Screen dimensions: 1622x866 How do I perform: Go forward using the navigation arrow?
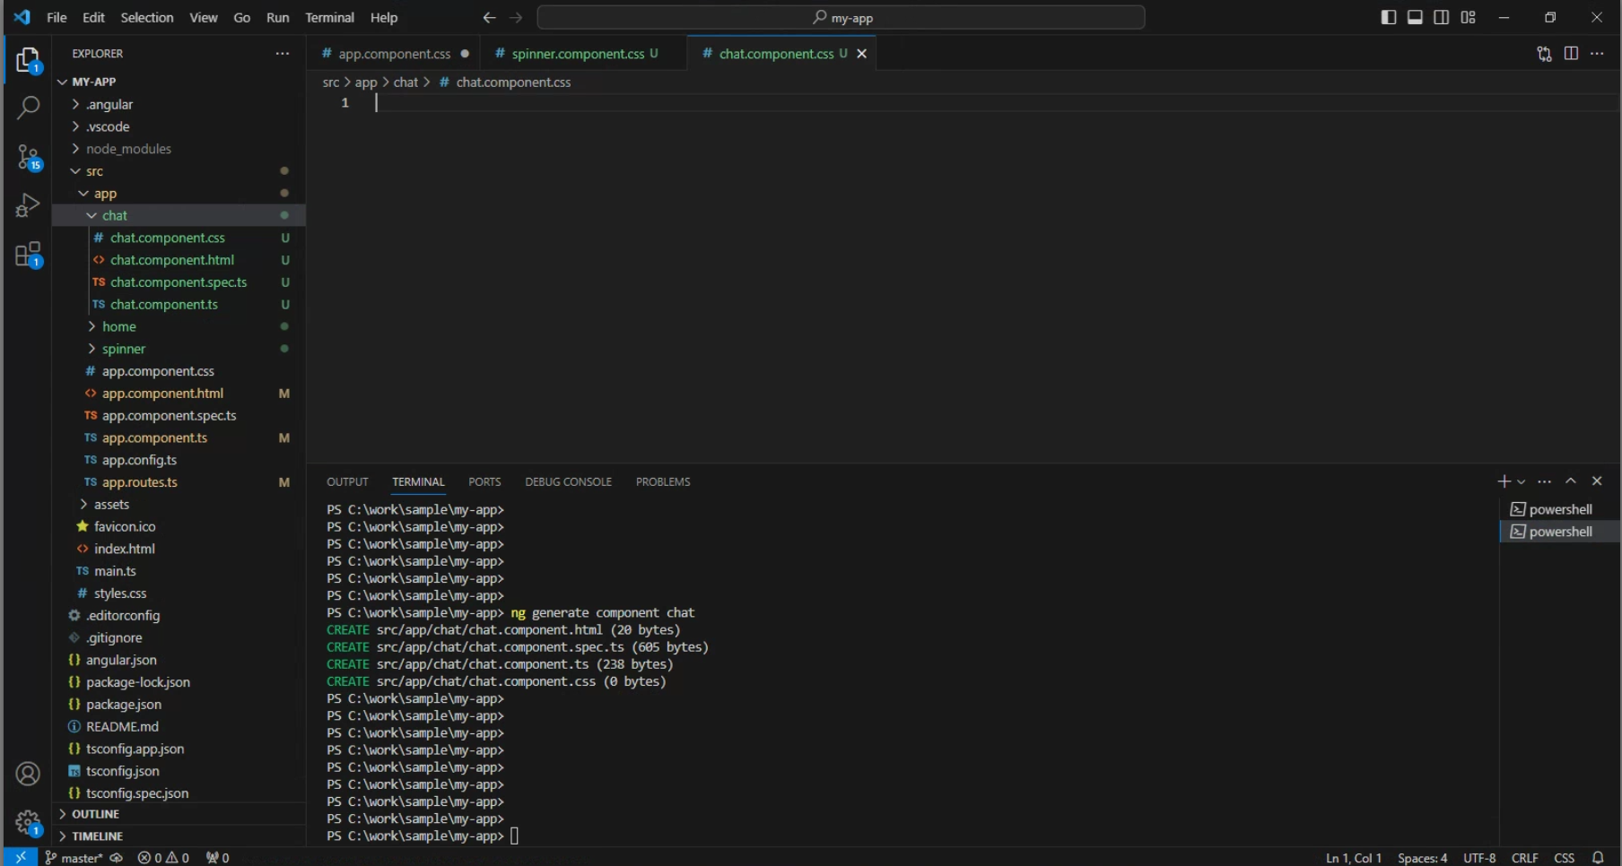(516, 17)
